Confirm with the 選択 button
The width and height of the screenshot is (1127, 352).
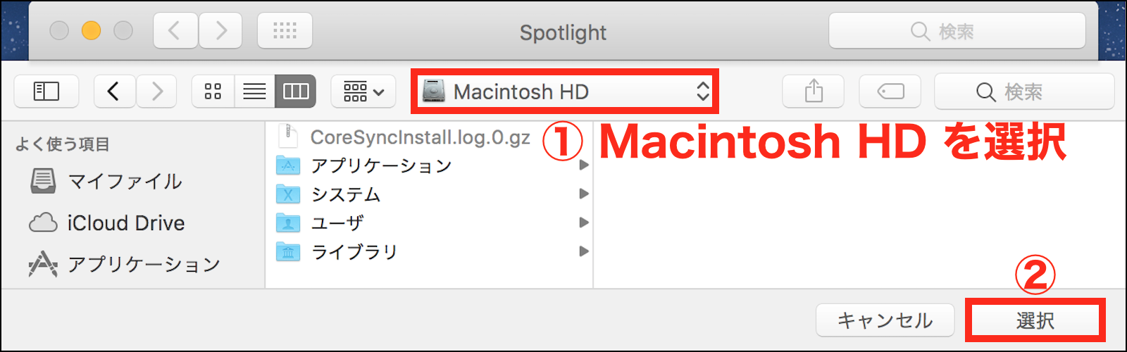[1035, 321]
